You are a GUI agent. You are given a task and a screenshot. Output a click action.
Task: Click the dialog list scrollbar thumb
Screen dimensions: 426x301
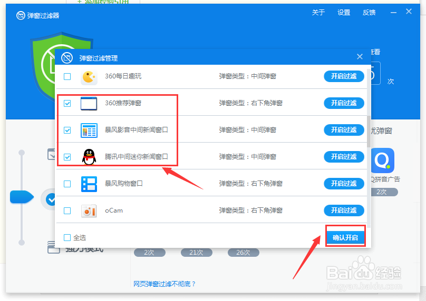click(369, 132)
